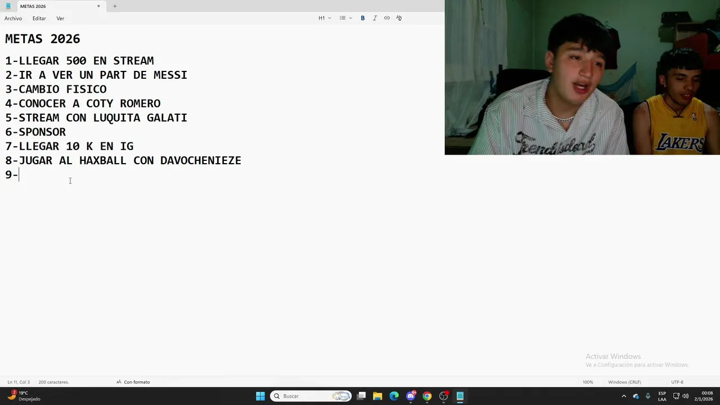The image size is (720, 405).
Task: Launch Microsoft Edge from the taskbar
Action: click(394, 396)
